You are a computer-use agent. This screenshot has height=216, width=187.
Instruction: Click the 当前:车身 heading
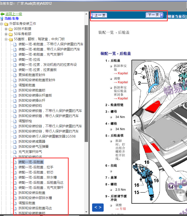tap(11, 18)
